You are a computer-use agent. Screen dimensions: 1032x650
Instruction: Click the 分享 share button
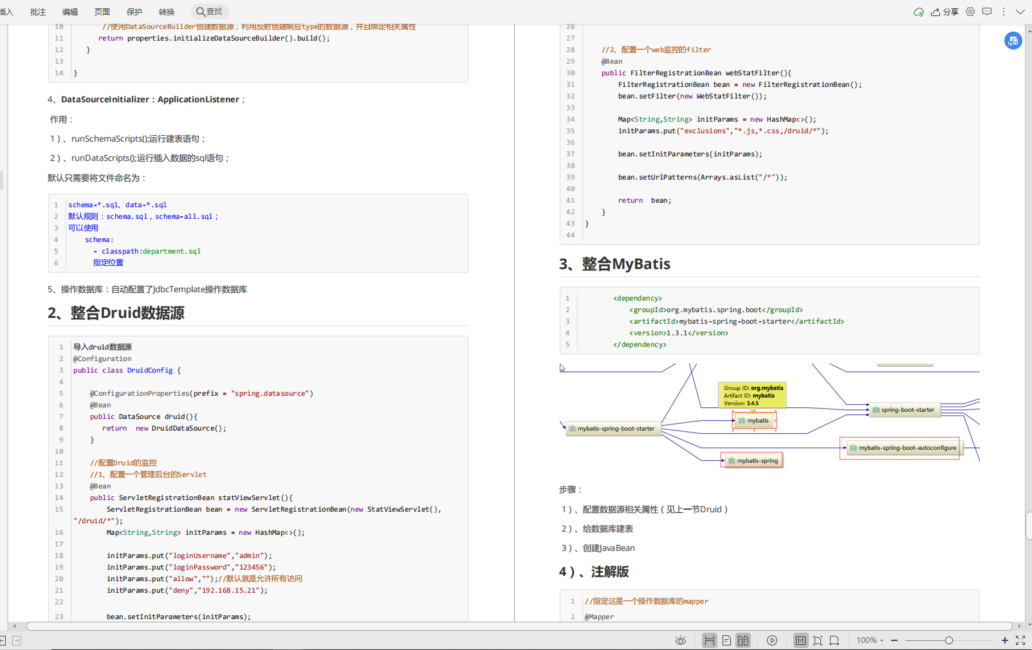click(x=944, y=12)
